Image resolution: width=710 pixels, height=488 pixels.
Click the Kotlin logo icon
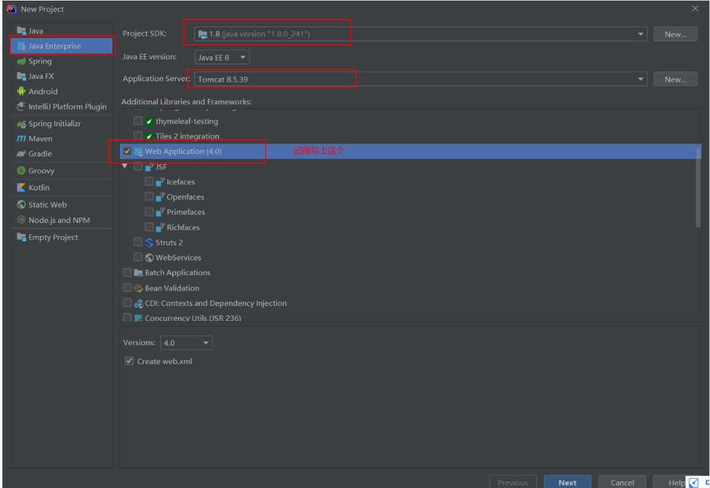coord(21,187)
